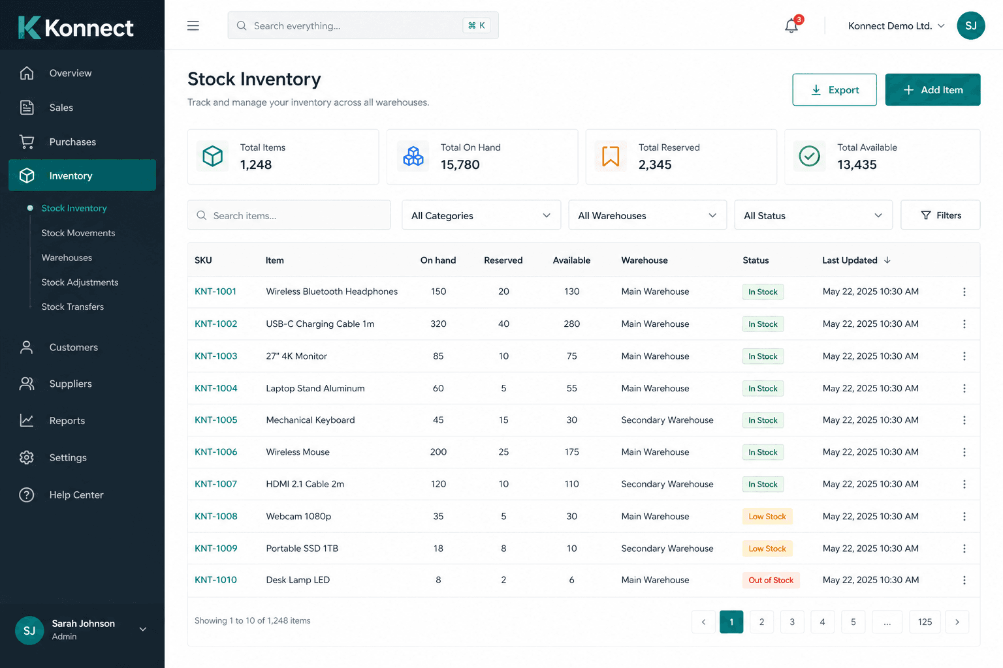
Task: Open Sales in sidebar
Action: tap(82, 108)
